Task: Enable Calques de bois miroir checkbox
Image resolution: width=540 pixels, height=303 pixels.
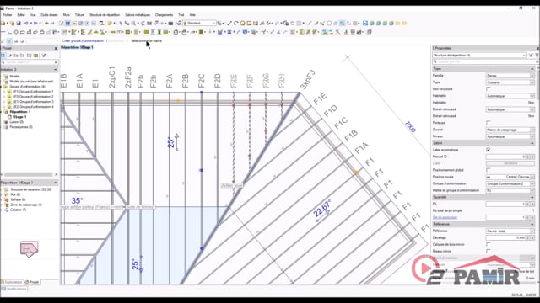Action: point(488,244)
